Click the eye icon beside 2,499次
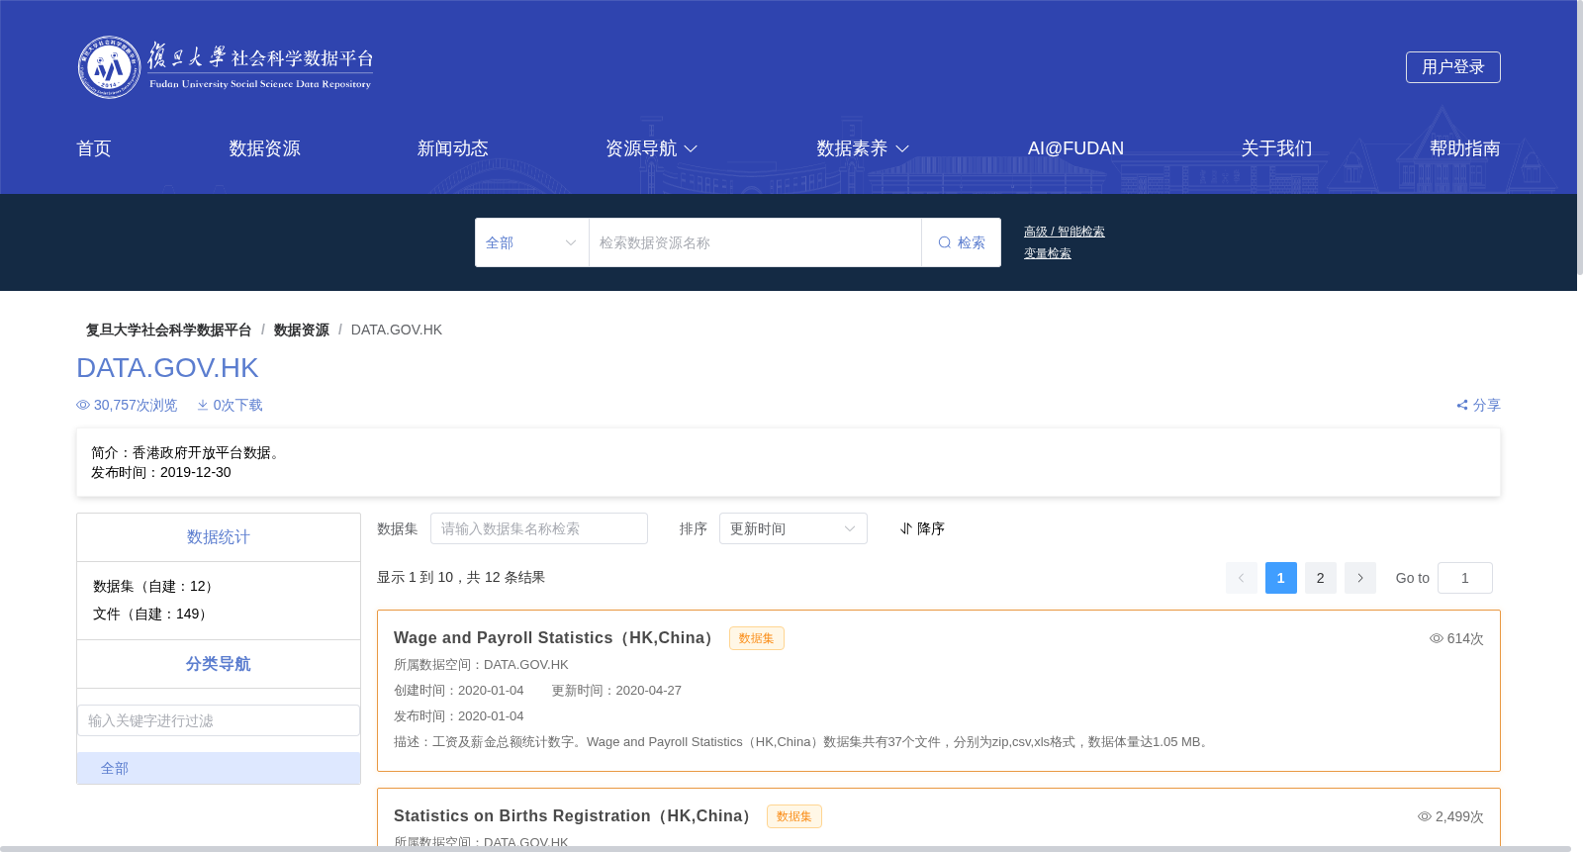This screenshot has height=852, width=1583. [1425, 816]
